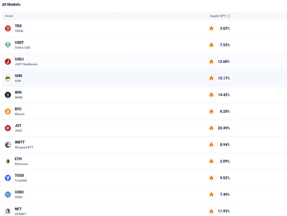Image resolution: width=287 pixels, height=216 pixels.
Task: Select the WIN asset name
Action: point(18,92)
